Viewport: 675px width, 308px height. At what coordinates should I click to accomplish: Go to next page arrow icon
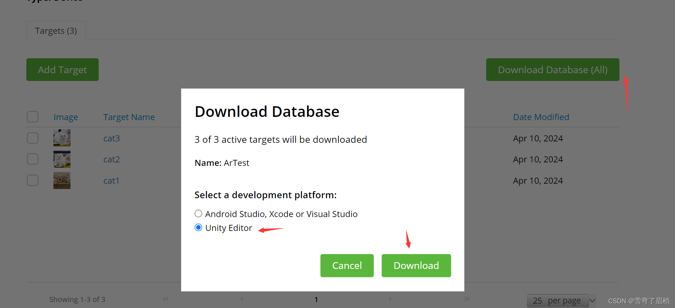point(390,299)
